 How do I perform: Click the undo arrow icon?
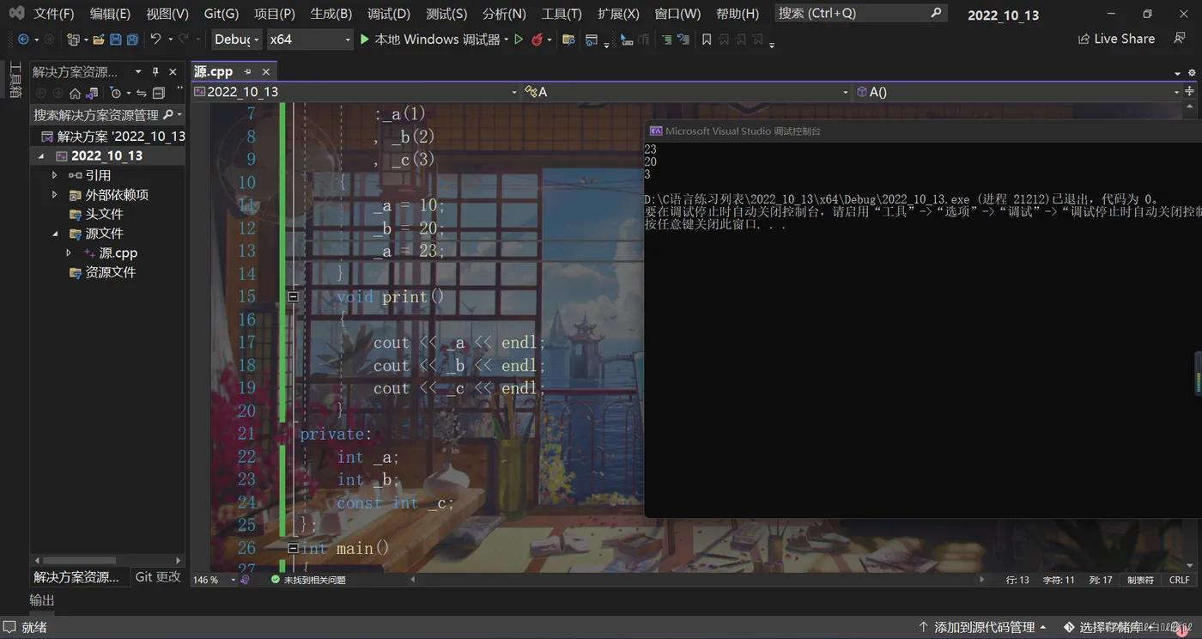click(x=155, y=40)
